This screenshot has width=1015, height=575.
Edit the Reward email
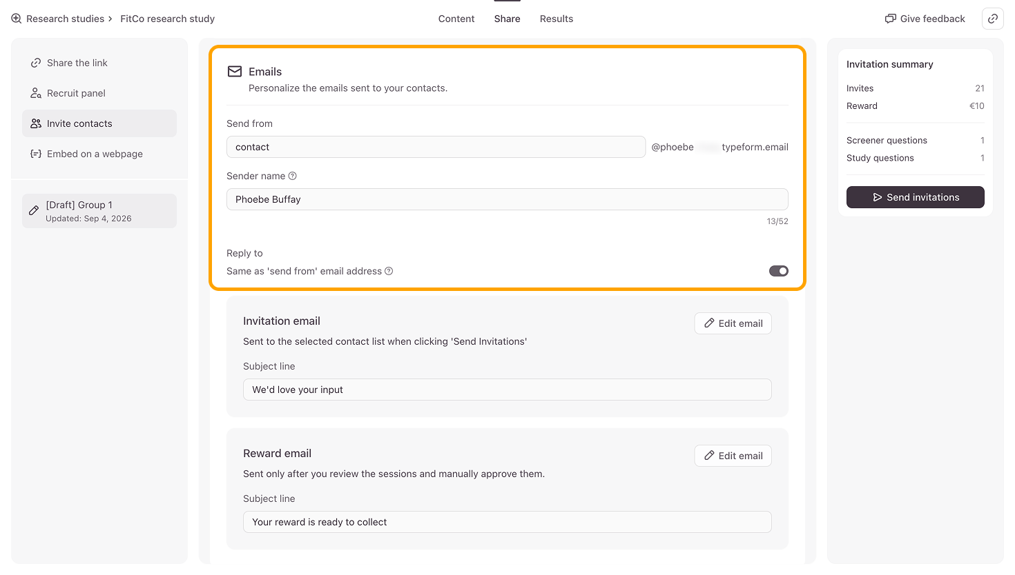[733, 456]
